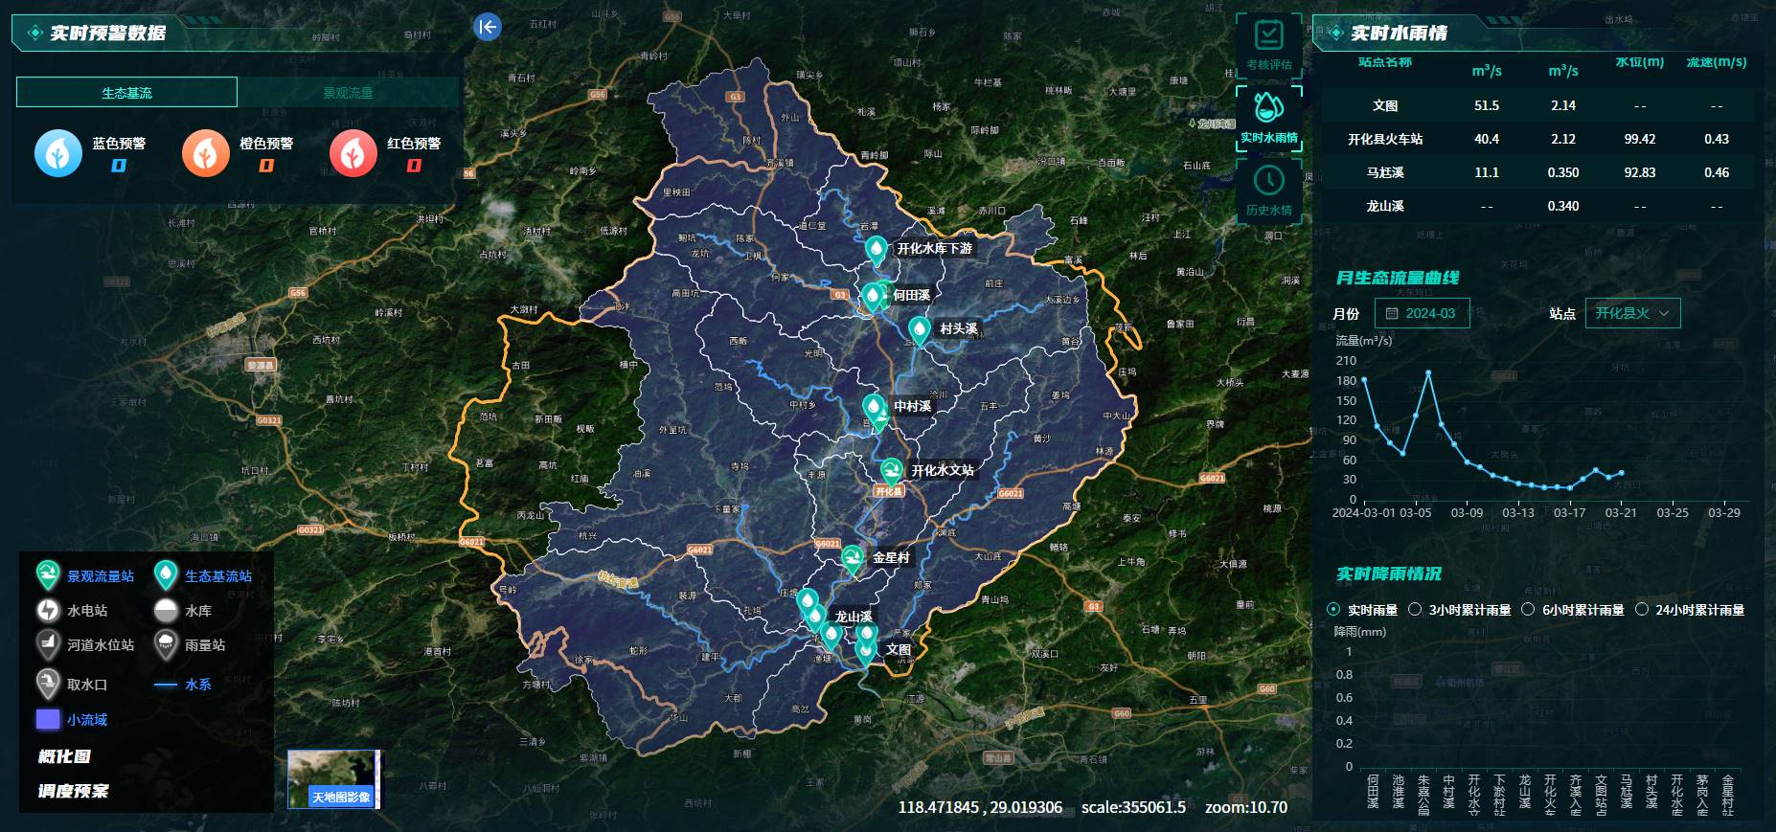Click the scale:355061.5 readout
This screenshot has width=1776, height=832.
[1133, 807]
